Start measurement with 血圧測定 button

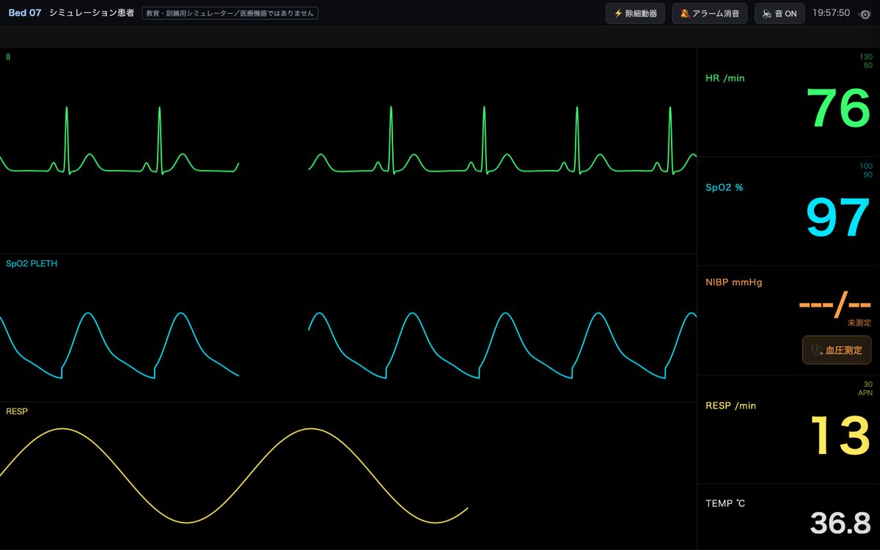click(x=837, y=350)
